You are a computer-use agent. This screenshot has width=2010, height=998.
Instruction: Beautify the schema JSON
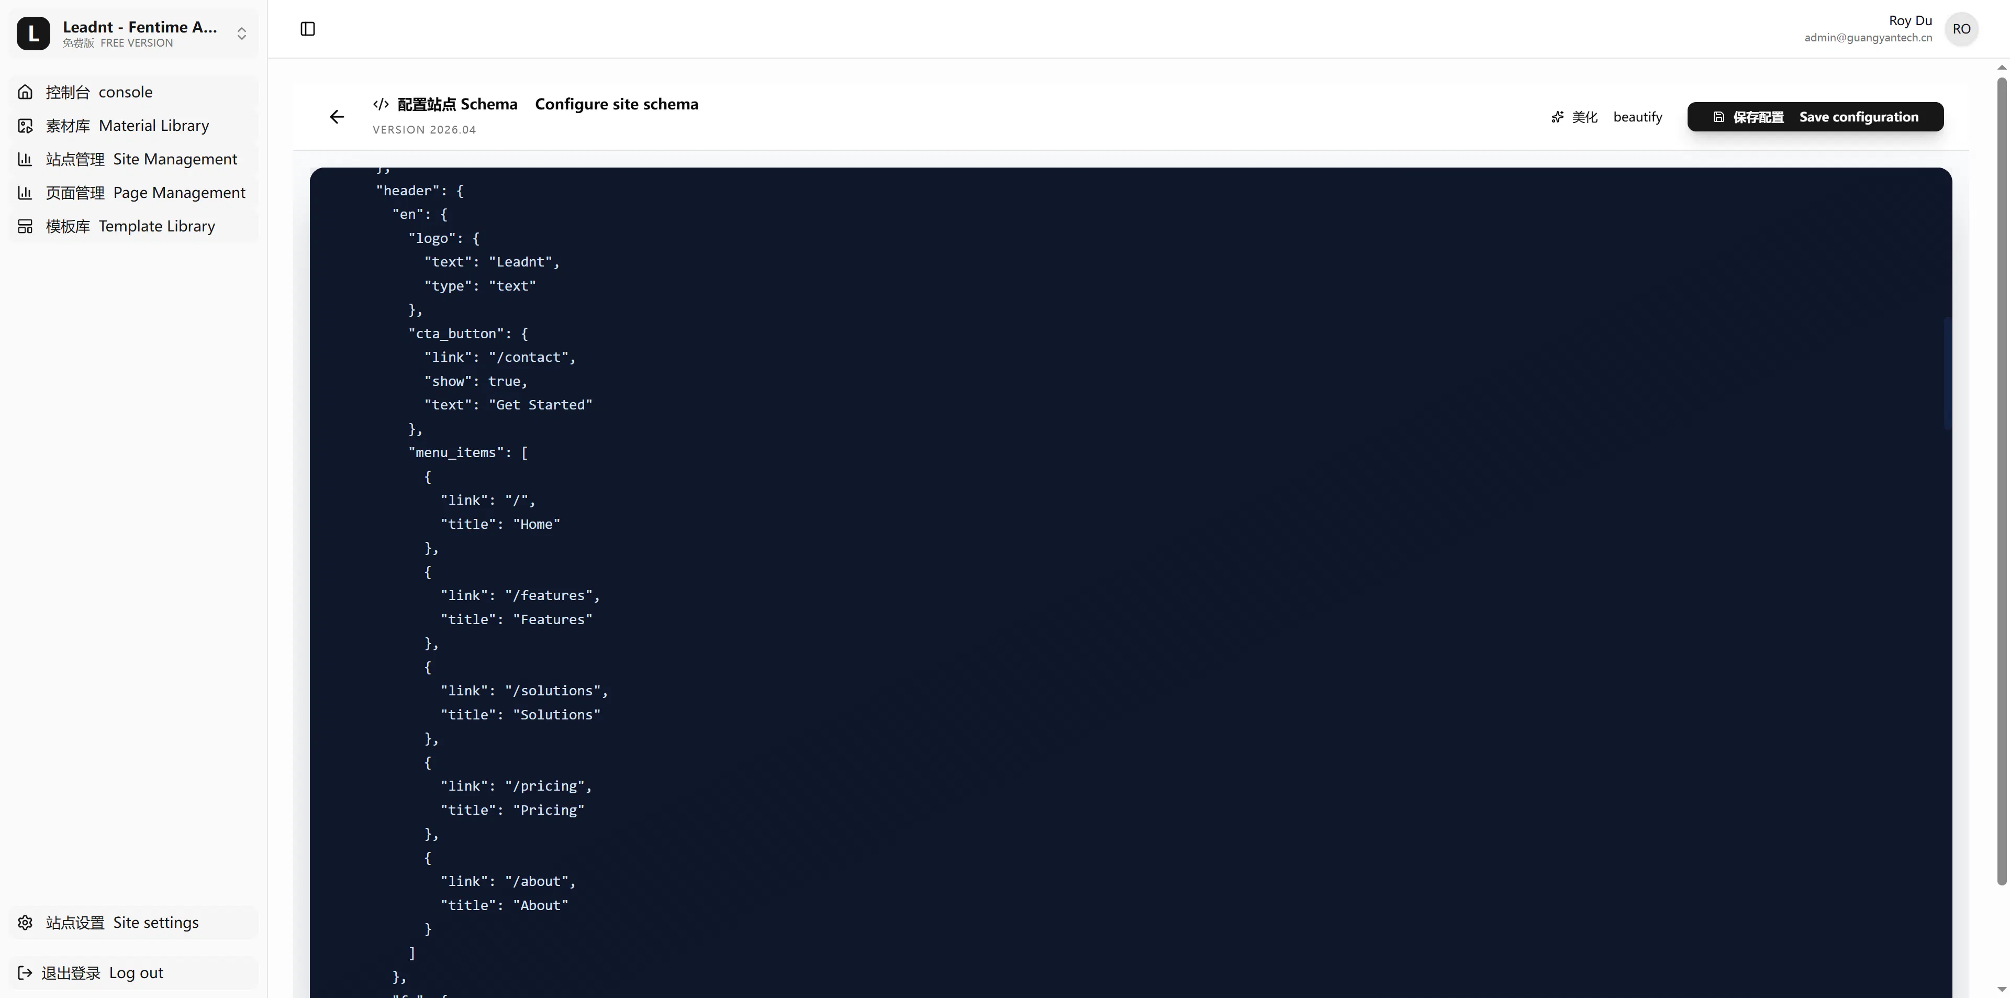1606,117
